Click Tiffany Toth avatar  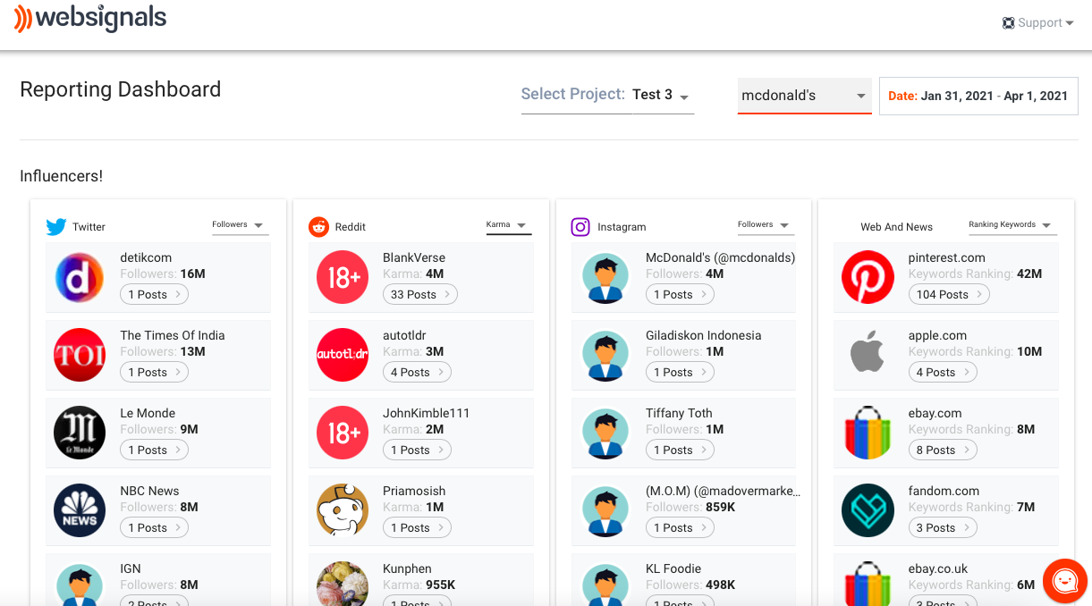605,433
